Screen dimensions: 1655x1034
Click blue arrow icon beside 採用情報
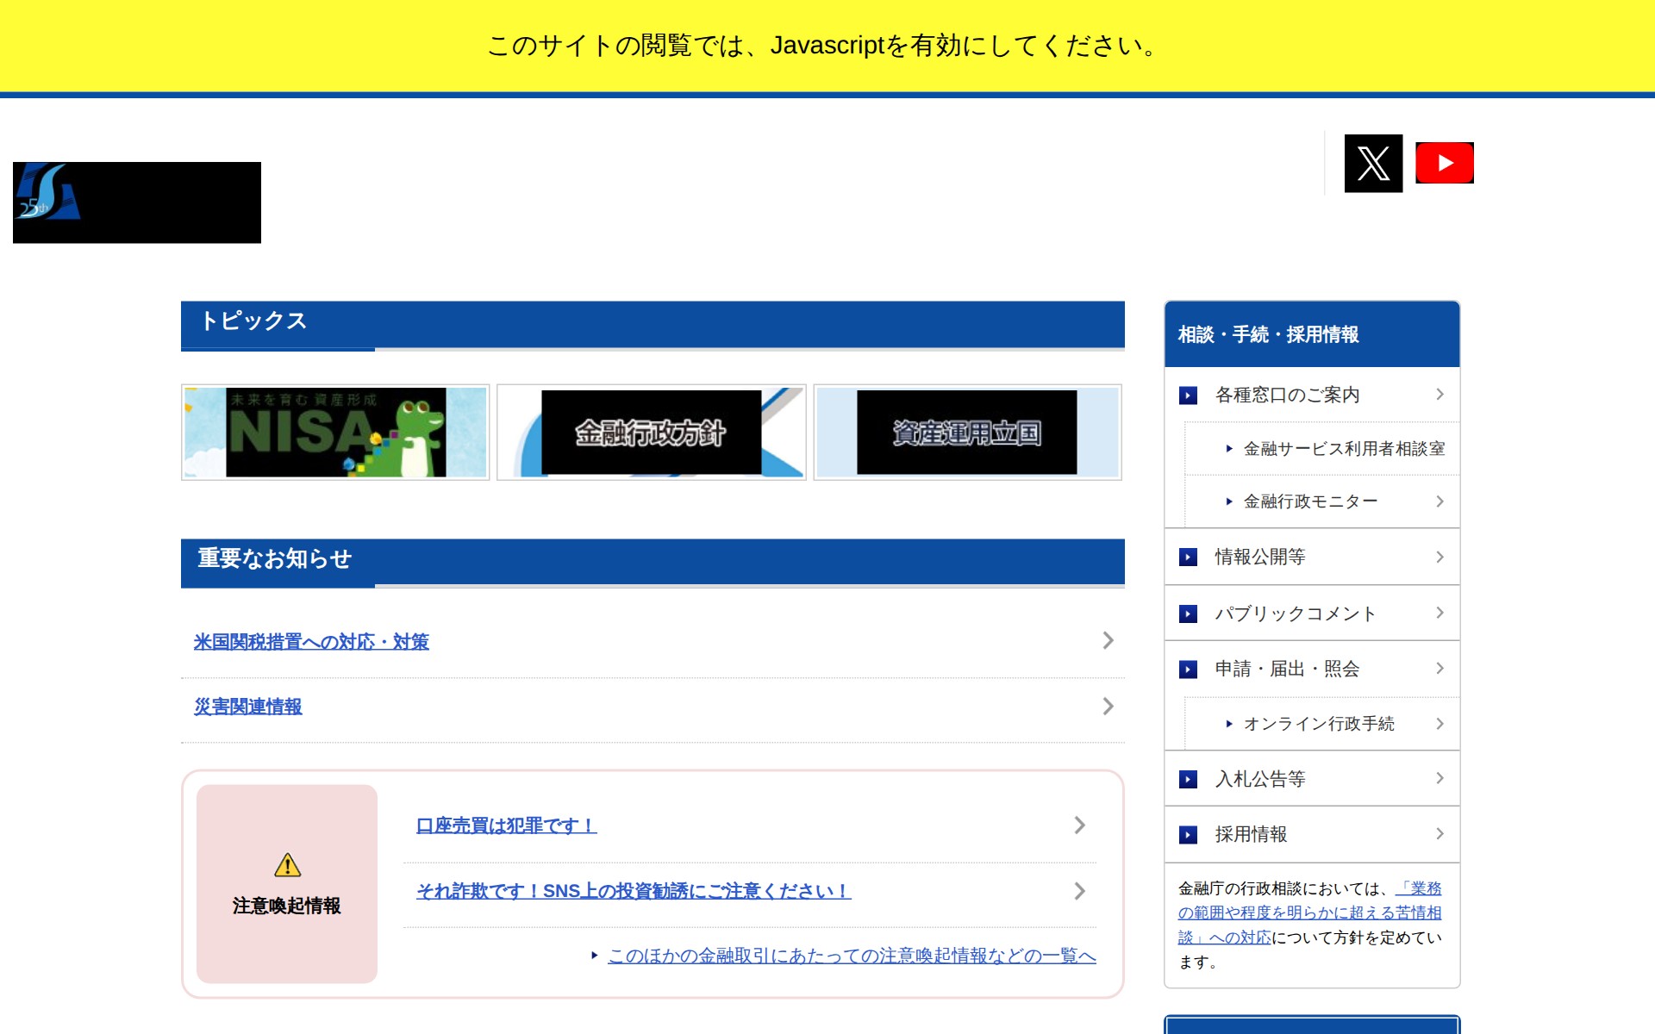1188,835
